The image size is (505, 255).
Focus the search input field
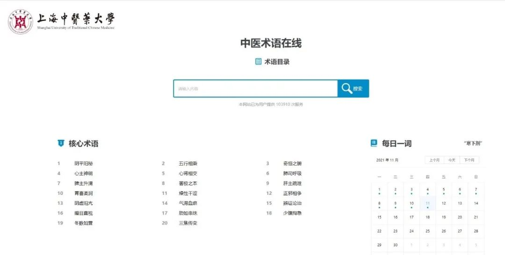[255, 89]
